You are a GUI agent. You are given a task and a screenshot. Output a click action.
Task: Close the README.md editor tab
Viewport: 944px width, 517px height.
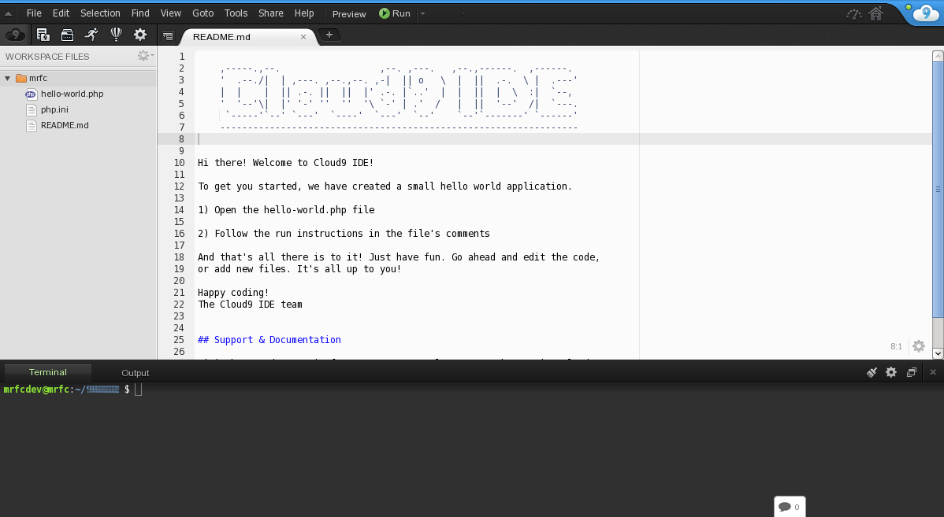303,37
